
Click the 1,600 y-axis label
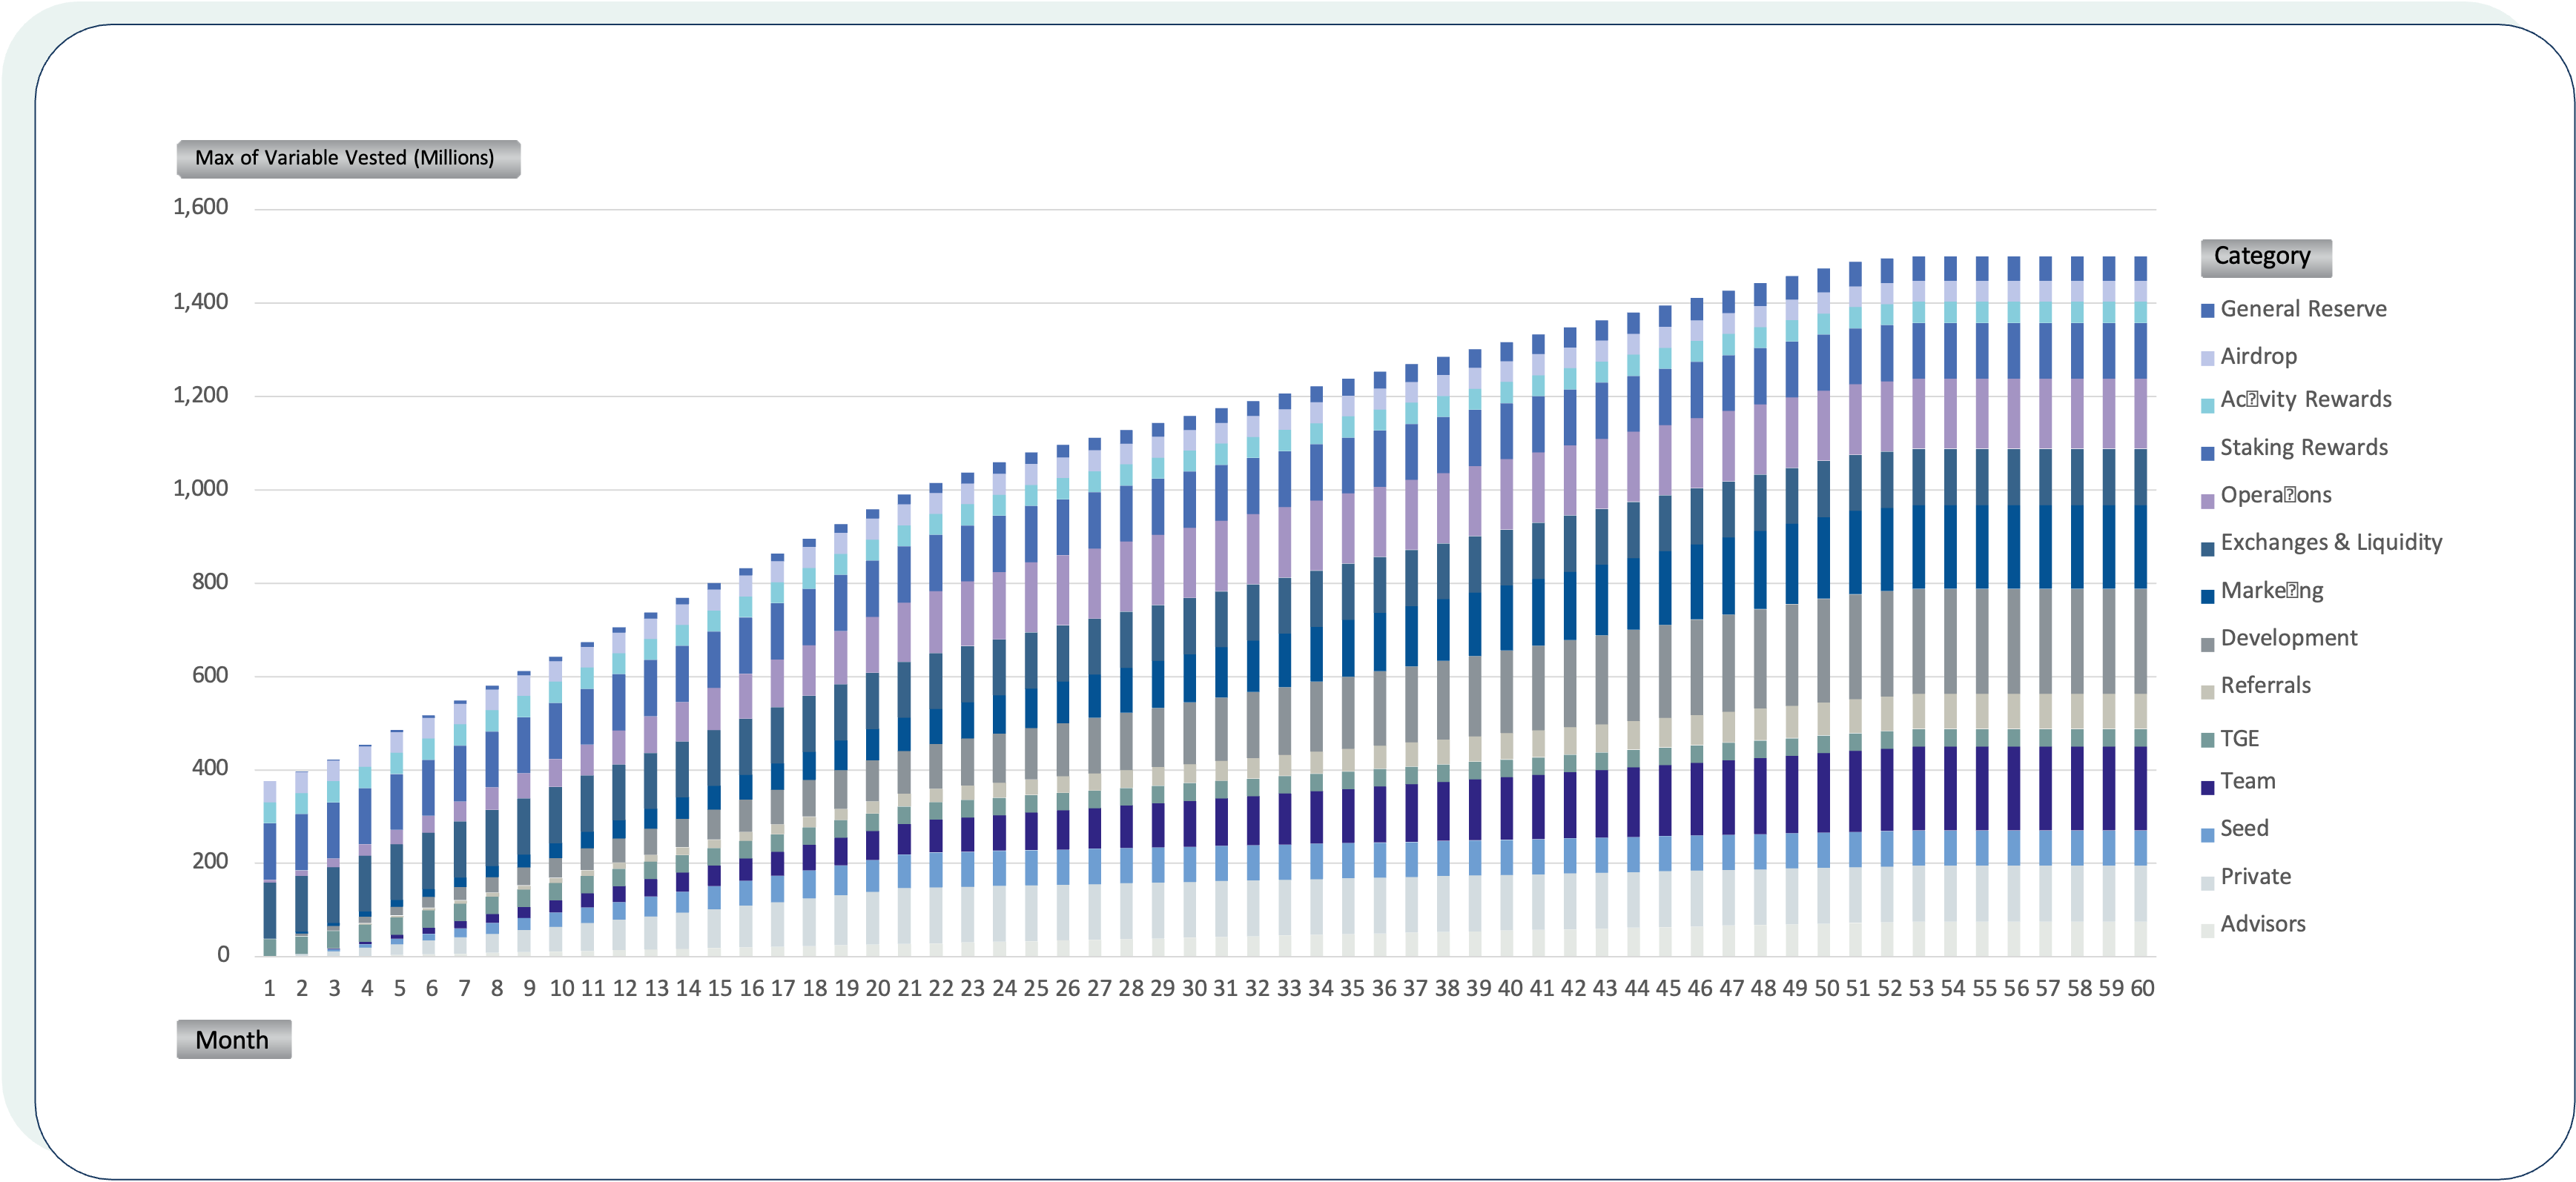(x=201, y=207)
